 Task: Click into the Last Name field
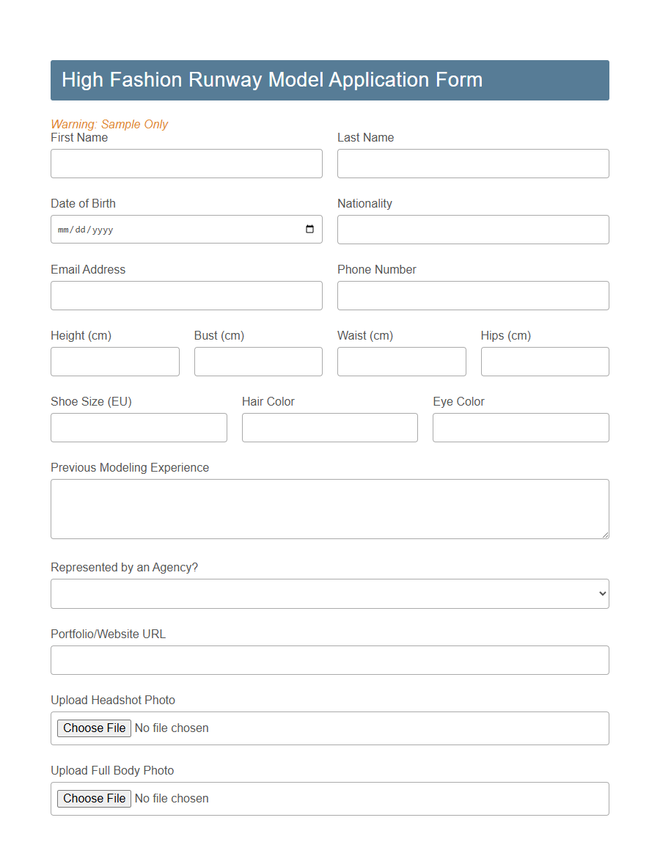(x=472, y=163)
